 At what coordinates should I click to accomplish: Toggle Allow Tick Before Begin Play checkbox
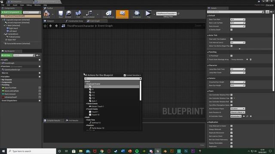[232, 46]
